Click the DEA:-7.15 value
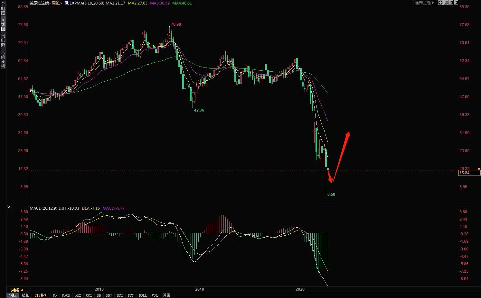481x298 pixels. click(91, 208)
